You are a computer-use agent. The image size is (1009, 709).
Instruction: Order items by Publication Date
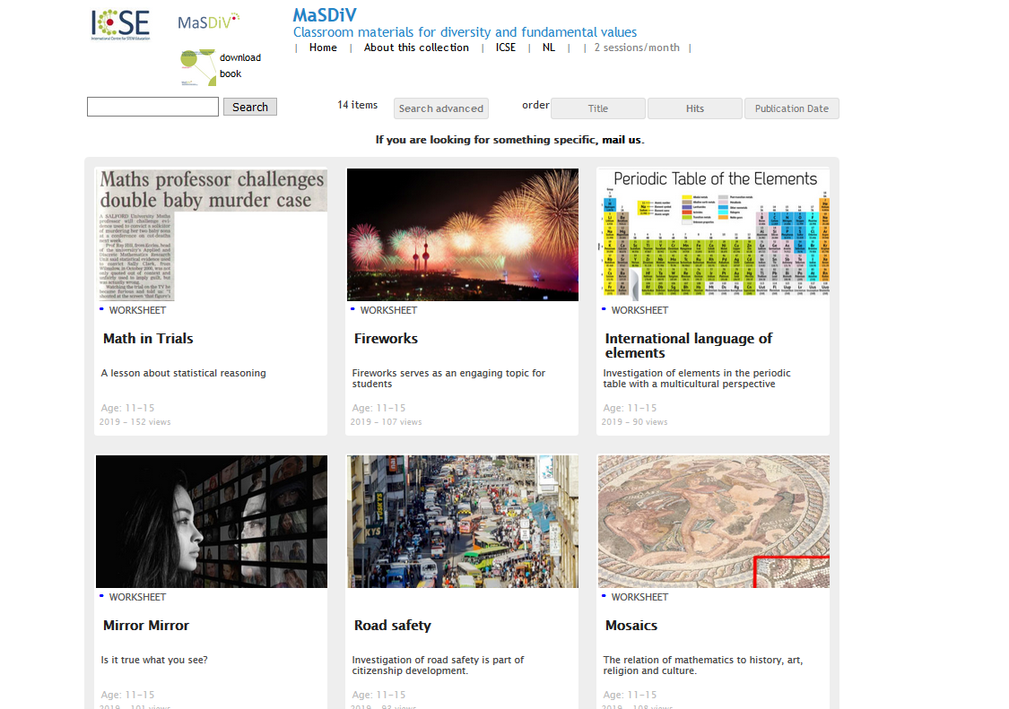point(791,108)
